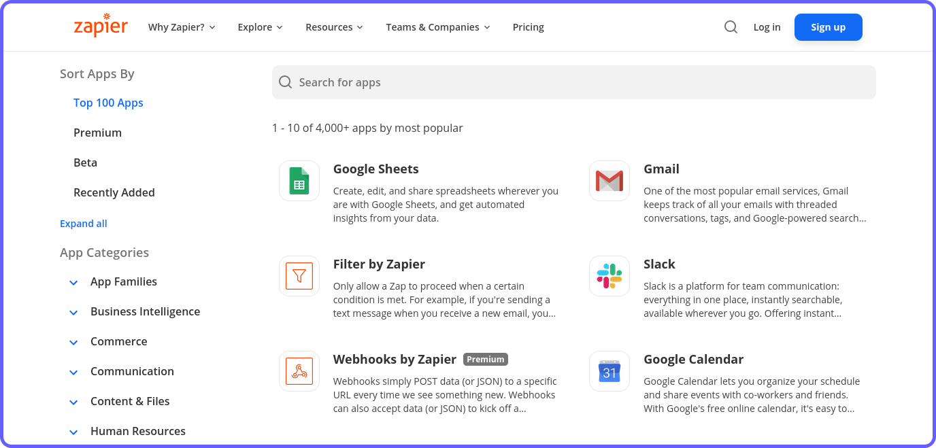
Task: Collapse the Content & Files category chevron
Action: click(x=73, y=402)
